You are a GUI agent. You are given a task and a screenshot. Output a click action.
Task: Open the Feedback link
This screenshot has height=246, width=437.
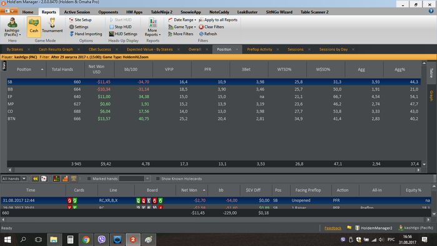tap(333, 228)
